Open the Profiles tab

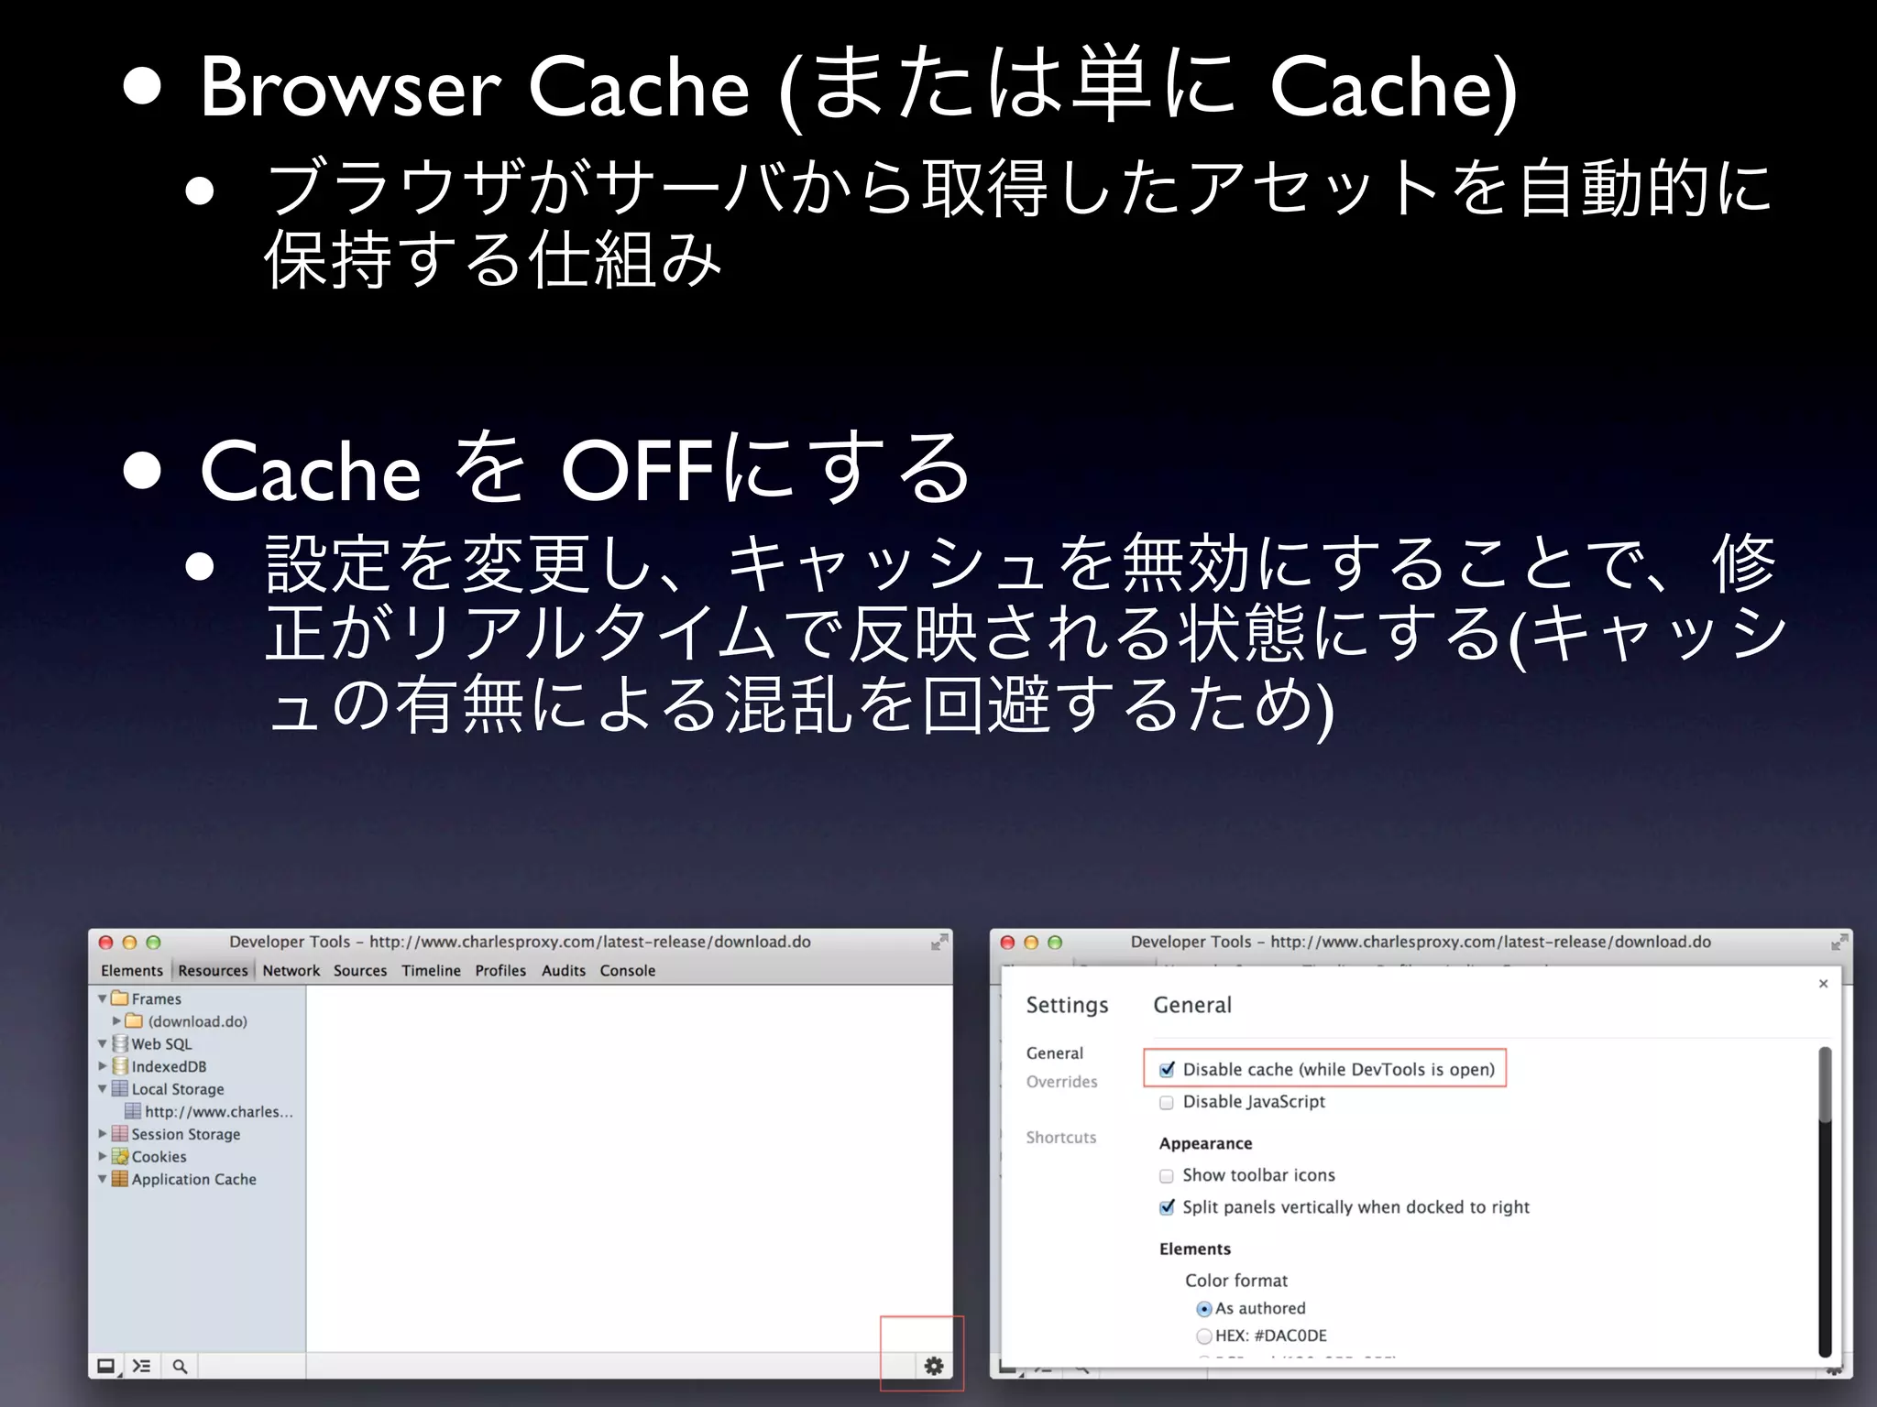click(x=500, y=970)
